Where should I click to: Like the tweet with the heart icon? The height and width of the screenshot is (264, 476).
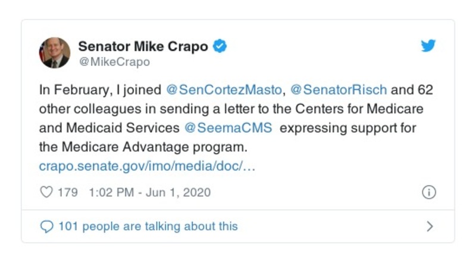coord(46,193)
